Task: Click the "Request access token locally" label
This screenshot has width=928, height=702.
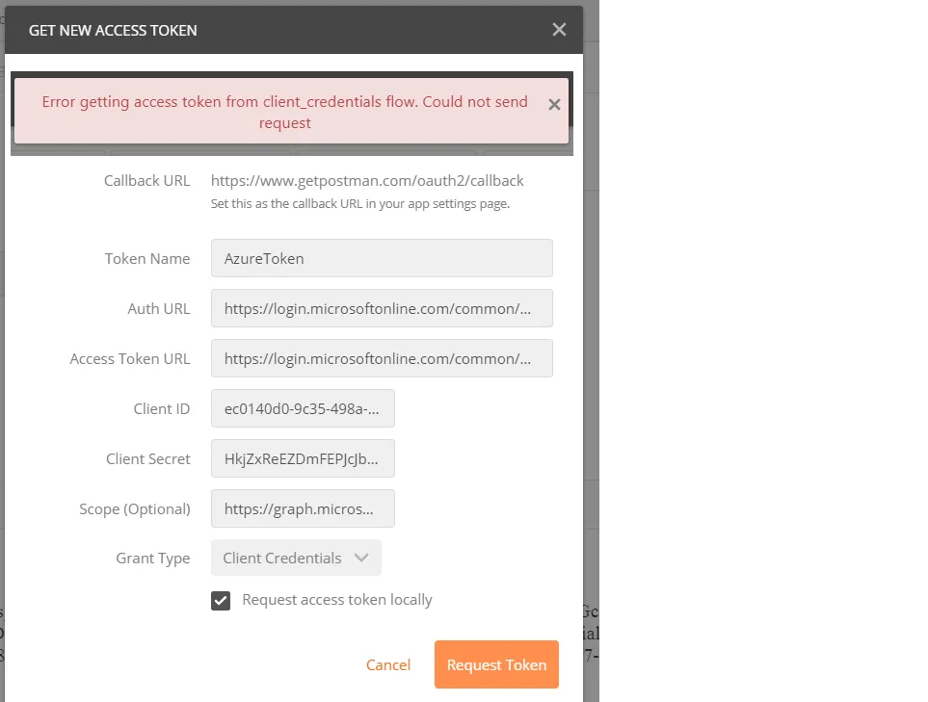Action: click(337, 600)
